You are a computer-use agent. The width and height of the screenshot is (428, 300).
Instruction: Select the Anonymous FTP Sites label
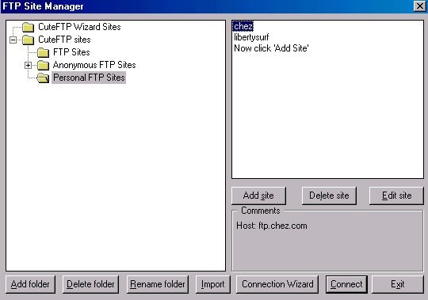pos(94,65)
